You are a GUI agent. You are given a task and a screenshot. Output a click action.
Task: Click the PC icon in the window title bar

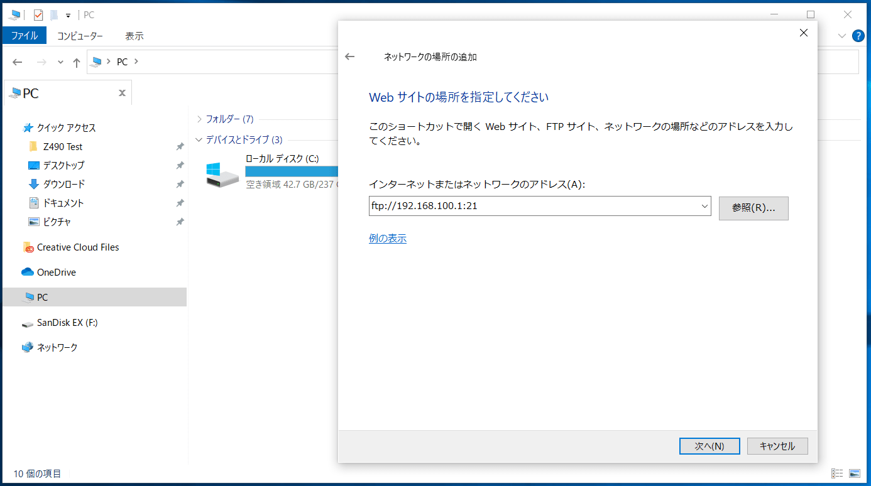click(15, 14)
